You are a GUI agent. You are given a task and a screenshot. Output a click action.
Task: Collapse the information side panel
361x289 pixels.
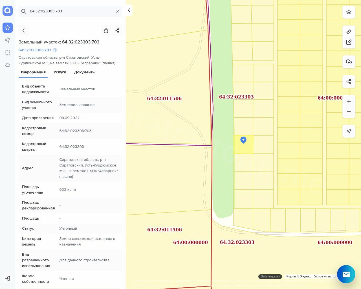pos(129,10)
